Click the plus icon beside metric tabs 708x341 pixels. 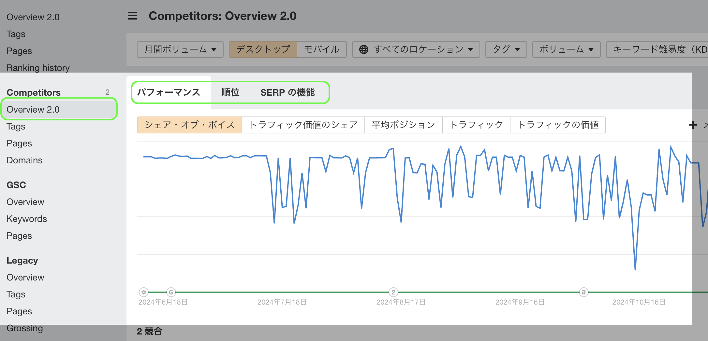tap(693, 125)
